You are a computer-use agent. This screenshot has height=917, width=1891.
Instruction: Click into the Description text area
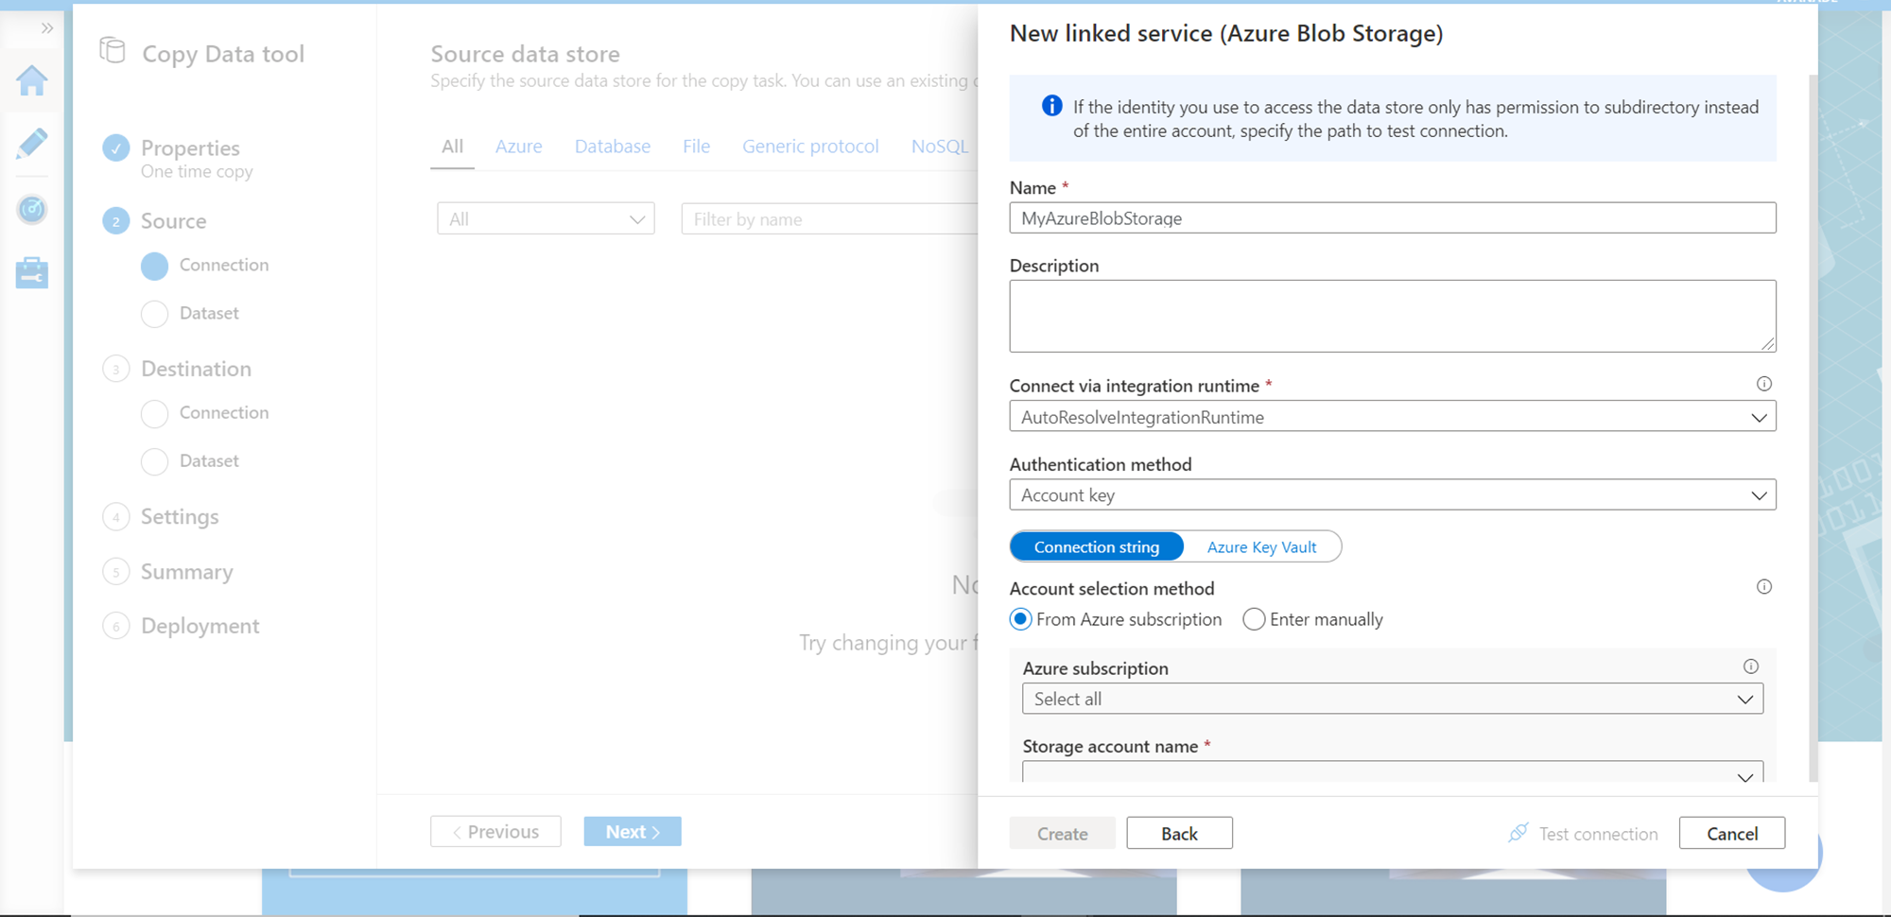point(1392,316)
